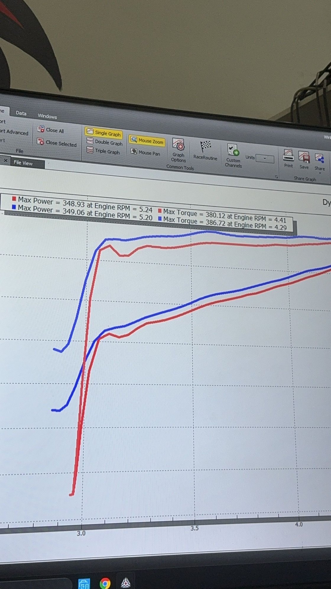Expand the Share dropdown menu
The width and height of the screenshot is (331, 589).
(x=319, y=172)
